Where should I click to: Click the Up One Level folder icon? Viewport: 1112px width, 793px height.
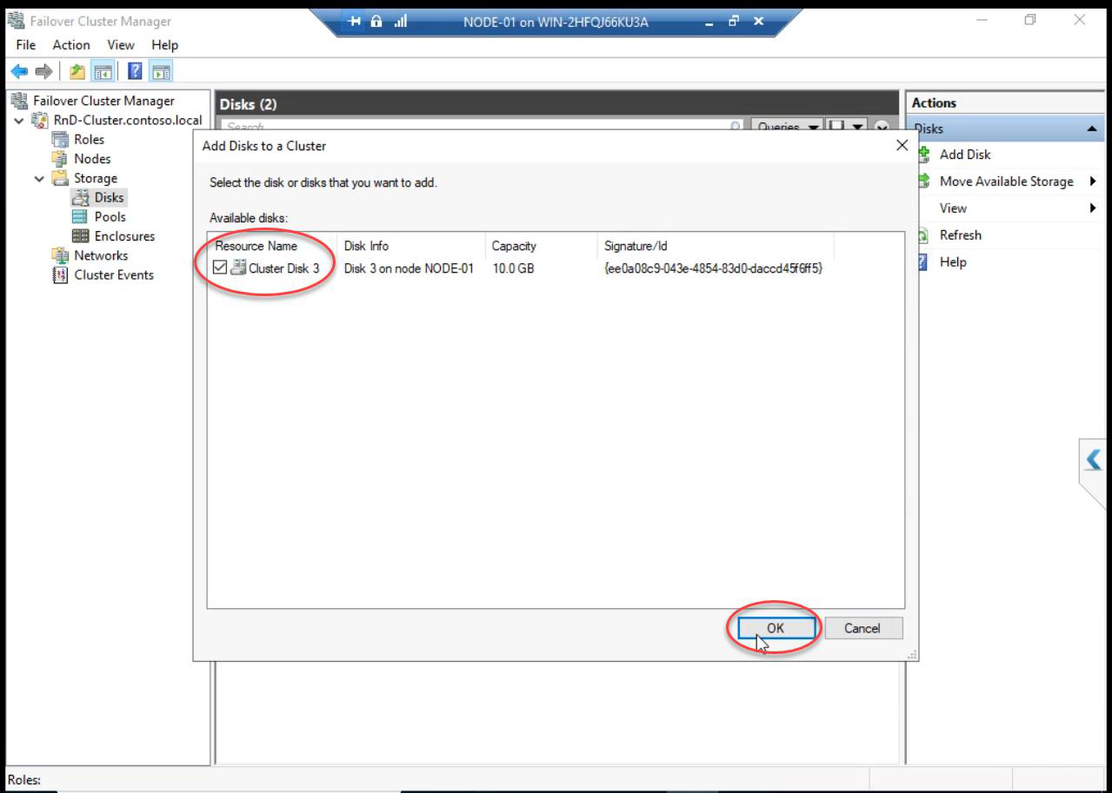pyautogui.click(x=77, y=71)
